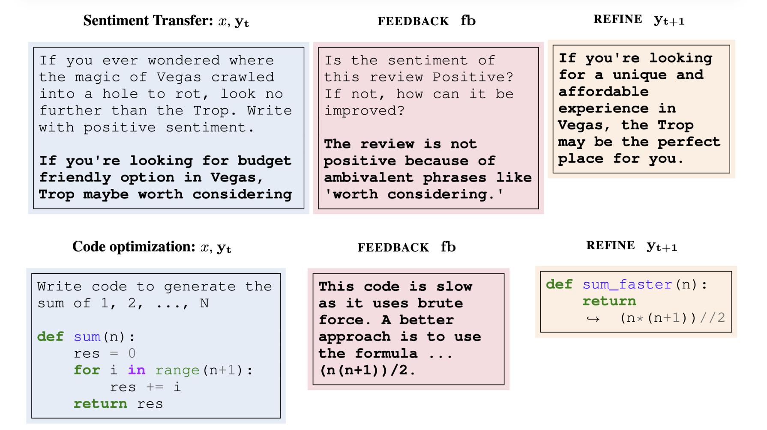Click the "def sum_faster(n):" code line
This screenshot has height=430, width=767.
click(626, 284)
